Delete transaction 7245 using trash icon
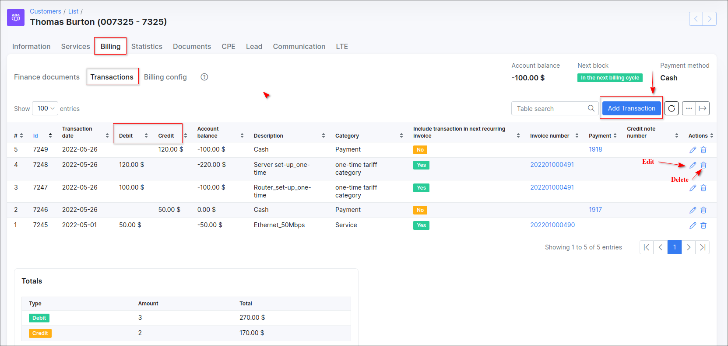Viewport: 728px width, 346px height. pyautogui.click(x=703, y=225)
